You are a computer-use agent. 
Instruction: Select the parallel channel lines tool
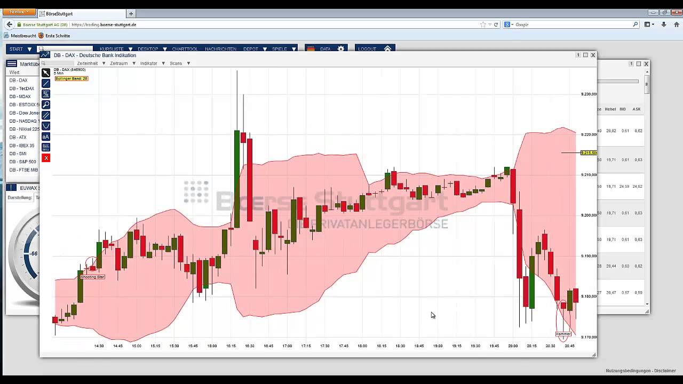(46, 115)
